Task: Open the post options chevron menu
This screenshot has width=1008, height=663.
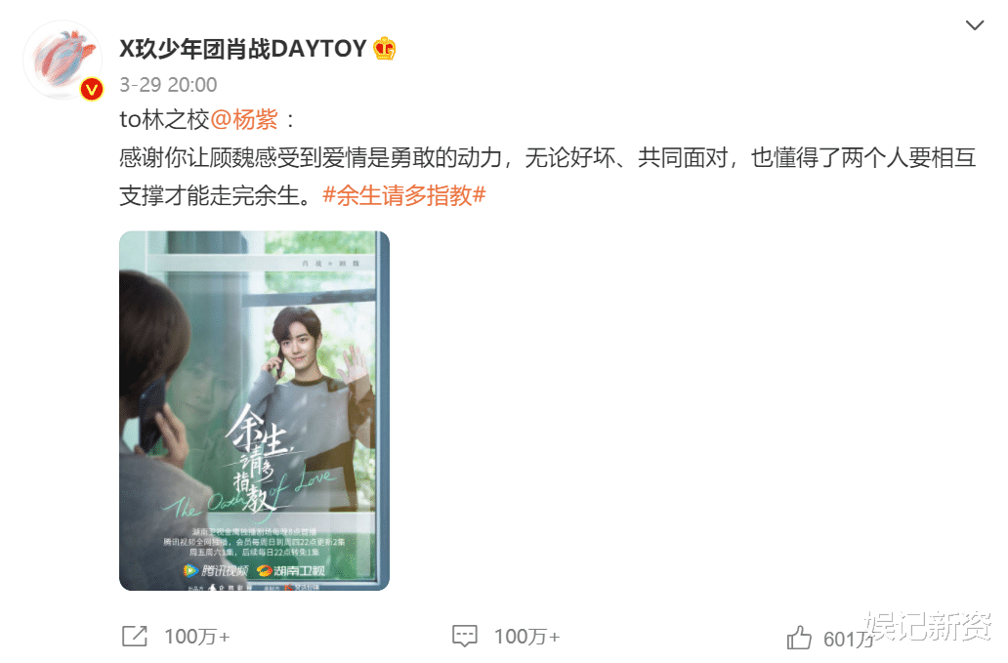Action: click(975, 25)
